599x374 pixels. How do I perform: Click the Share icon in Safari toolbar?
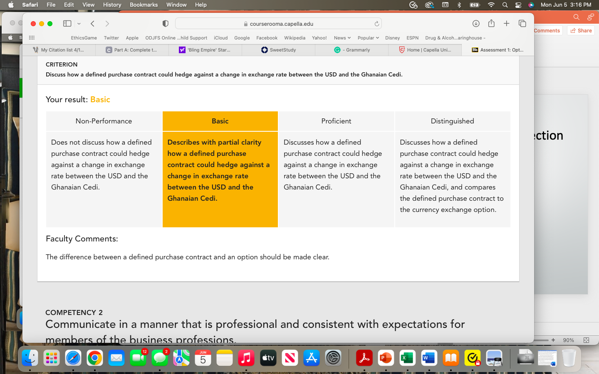[x=491, y=23]
